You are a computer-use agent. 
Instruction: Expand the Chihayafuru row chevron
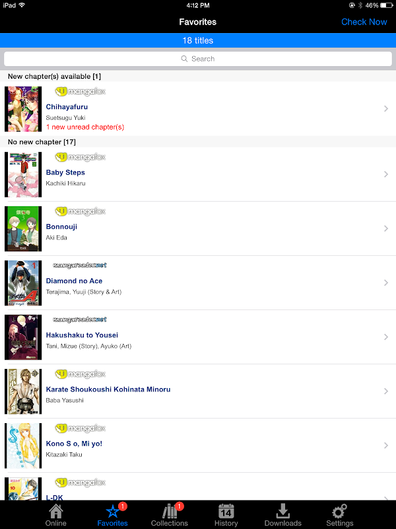(386, 108)
